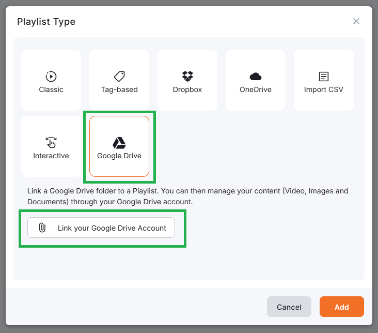The height and width of the screenshot is (333, 378).
Task: Click the Interactive touch-hand icon
Action: click(51, 143)
